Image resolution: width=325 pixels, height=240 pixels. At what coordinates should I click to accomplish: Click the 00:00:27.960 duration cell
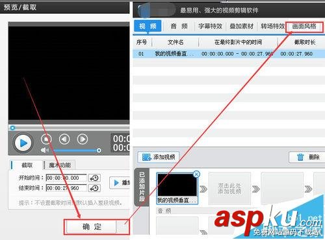pos(296,54)
